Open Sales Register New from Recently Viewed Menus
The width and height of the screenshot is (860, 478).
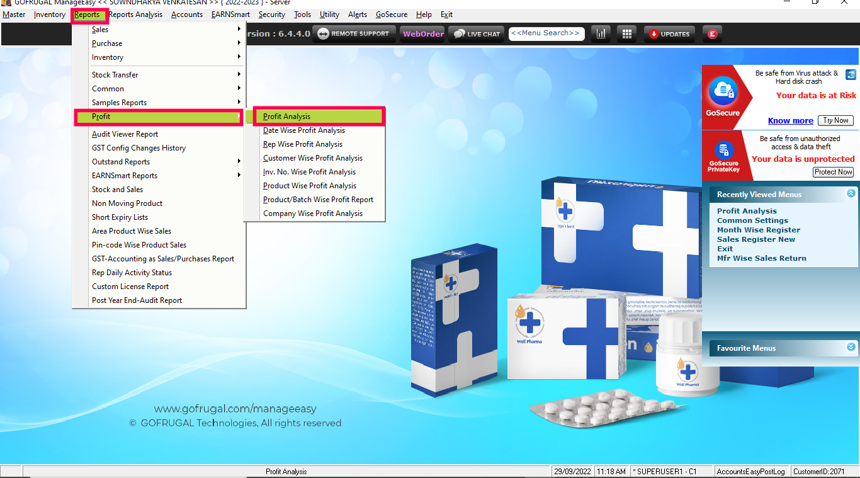point(756,239)
